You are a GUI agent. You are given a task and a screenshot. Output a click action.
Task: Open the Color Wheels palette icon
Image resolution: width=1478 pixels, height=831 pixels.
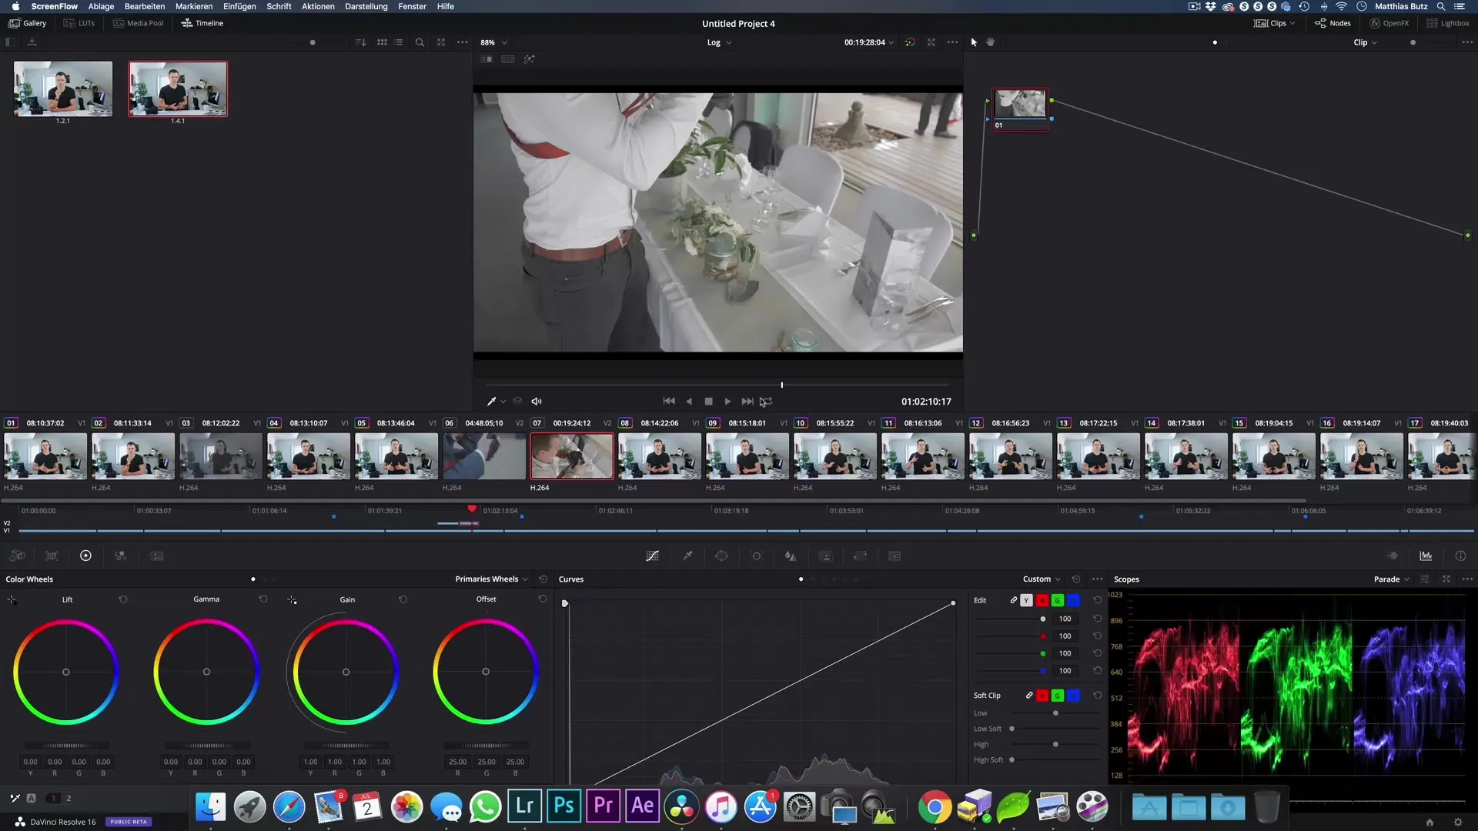85,556
